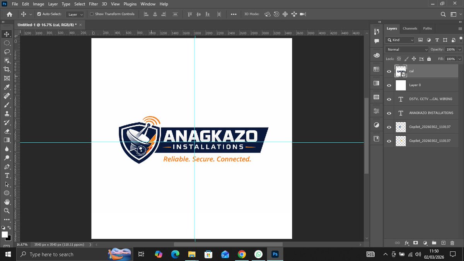Viewport: 464px width, 261px height.
Task: Select the Brush tool
Action: 7,105
